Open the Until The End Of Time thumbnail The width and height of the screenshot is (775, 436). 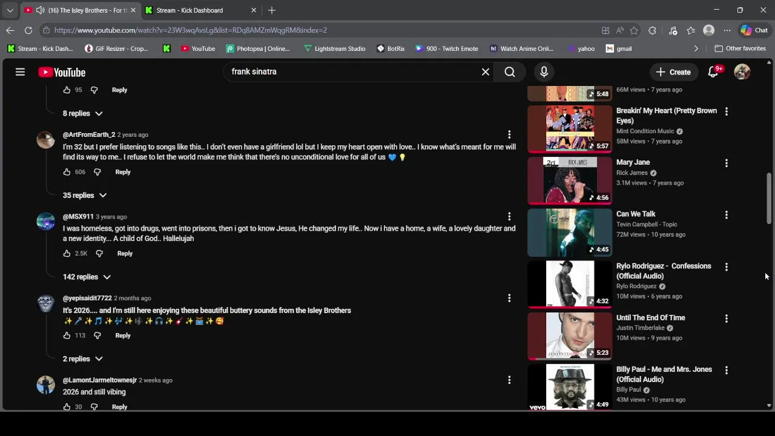pyautogui.click(x=570, y=335)
